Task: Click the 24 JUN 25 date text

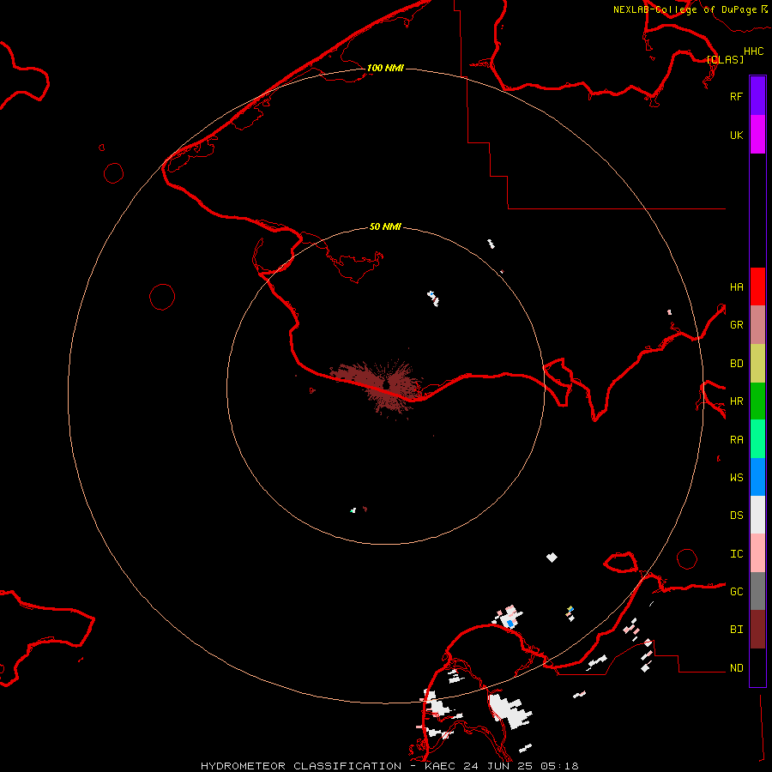Action: click(x=497, y=766)
